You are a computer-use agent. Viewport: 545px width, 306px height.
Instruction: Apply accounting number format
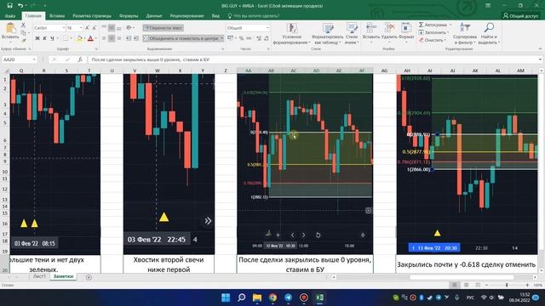pos(231,38)
